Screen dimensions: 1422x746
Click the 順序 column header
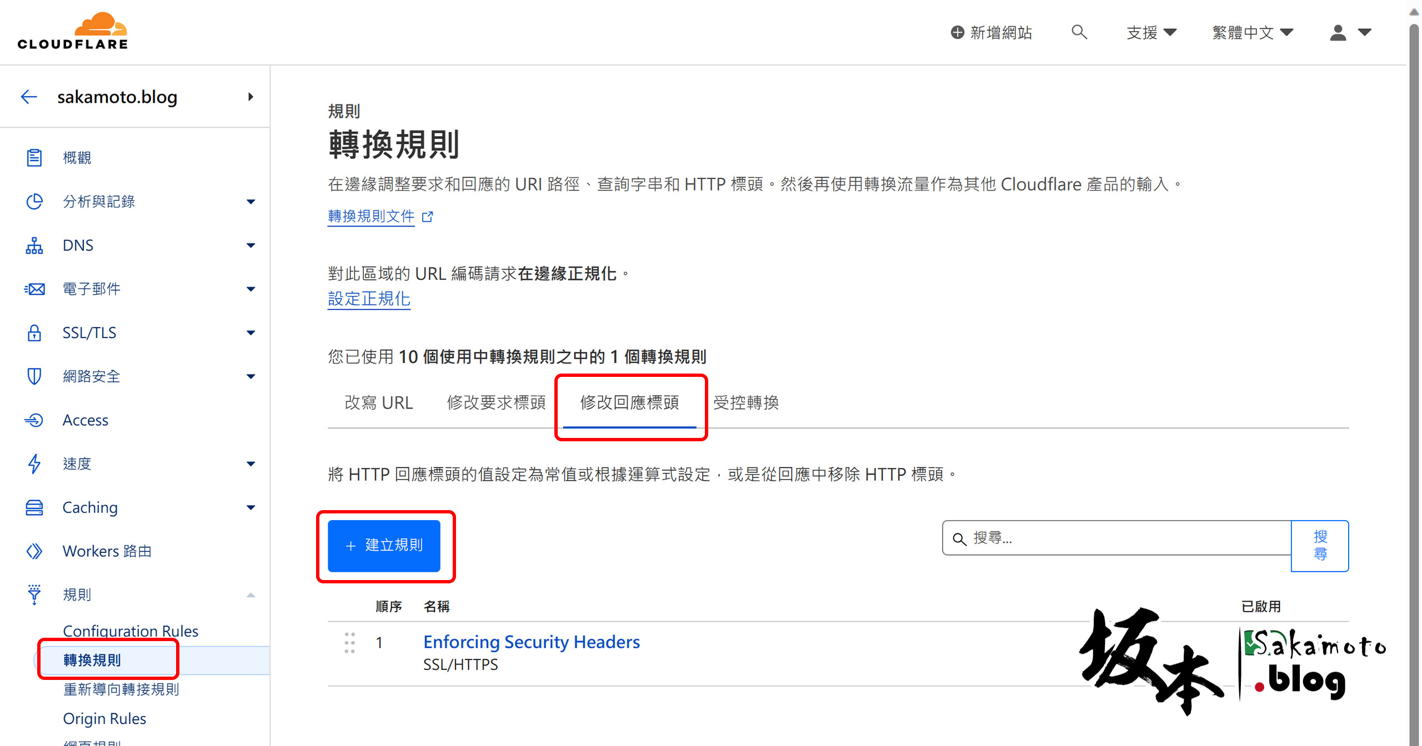click(388, 606)
